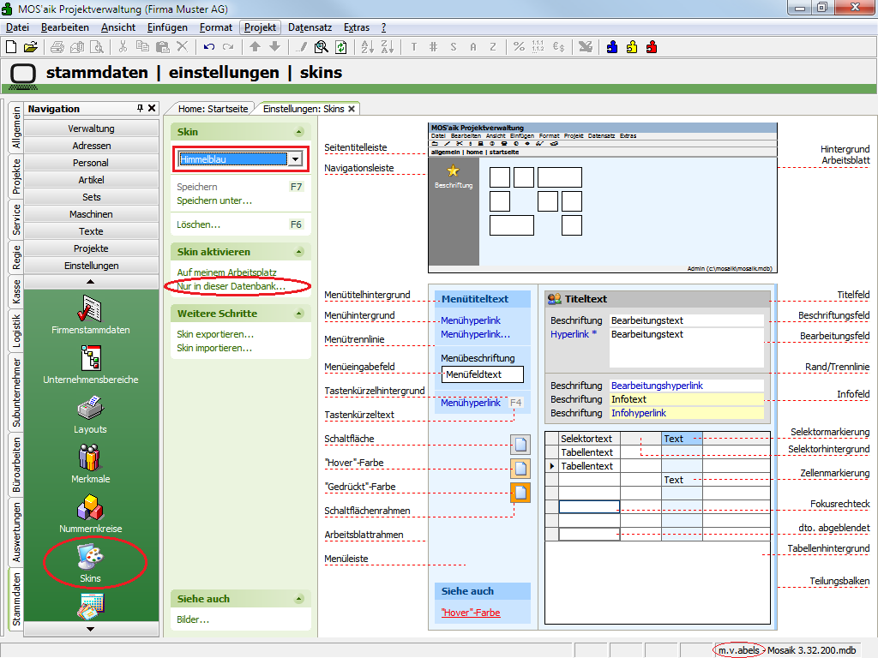Open the Extras menu

357,27
